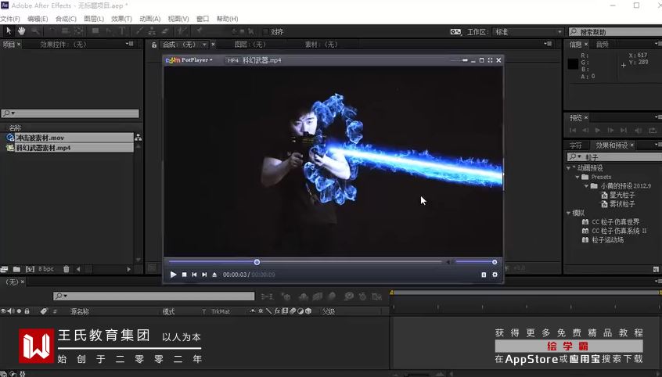Collapse the 模拟 effects category
Image resolution: width=662 pixels, height=377 pixels.
(x=568, y=213)
